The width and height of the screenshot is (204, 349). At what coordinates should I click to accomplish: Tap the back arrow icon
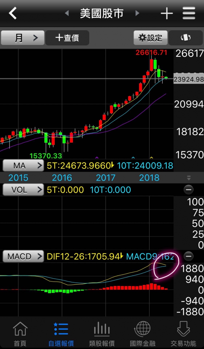point(13,13)
